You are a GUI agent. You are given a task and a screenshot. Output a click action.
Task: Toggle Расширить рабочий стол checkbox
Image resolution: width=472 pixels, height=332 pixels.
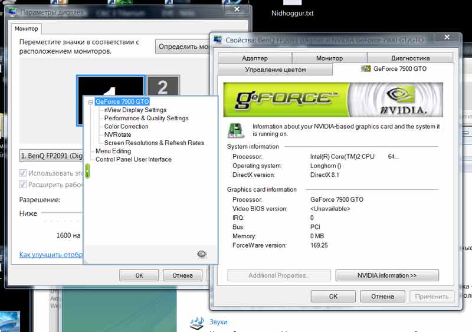coord(22,184)
